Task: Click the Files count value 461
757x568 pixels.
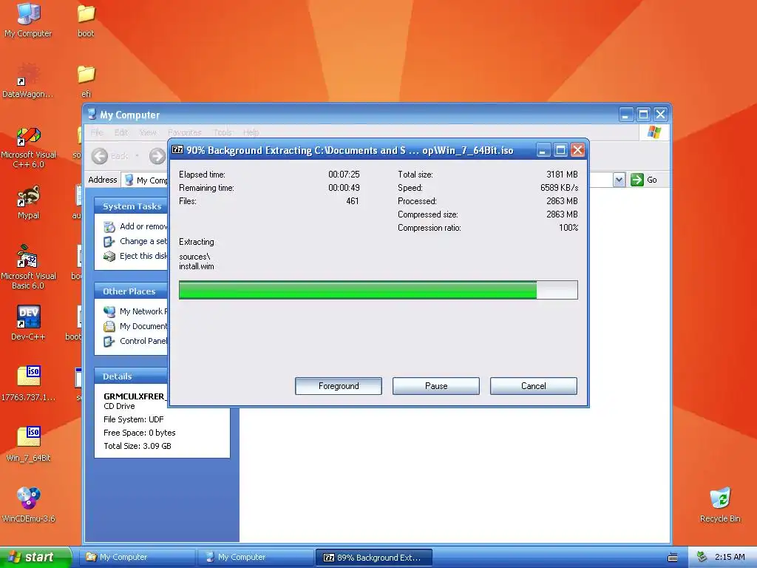Action: coord(353,201)
